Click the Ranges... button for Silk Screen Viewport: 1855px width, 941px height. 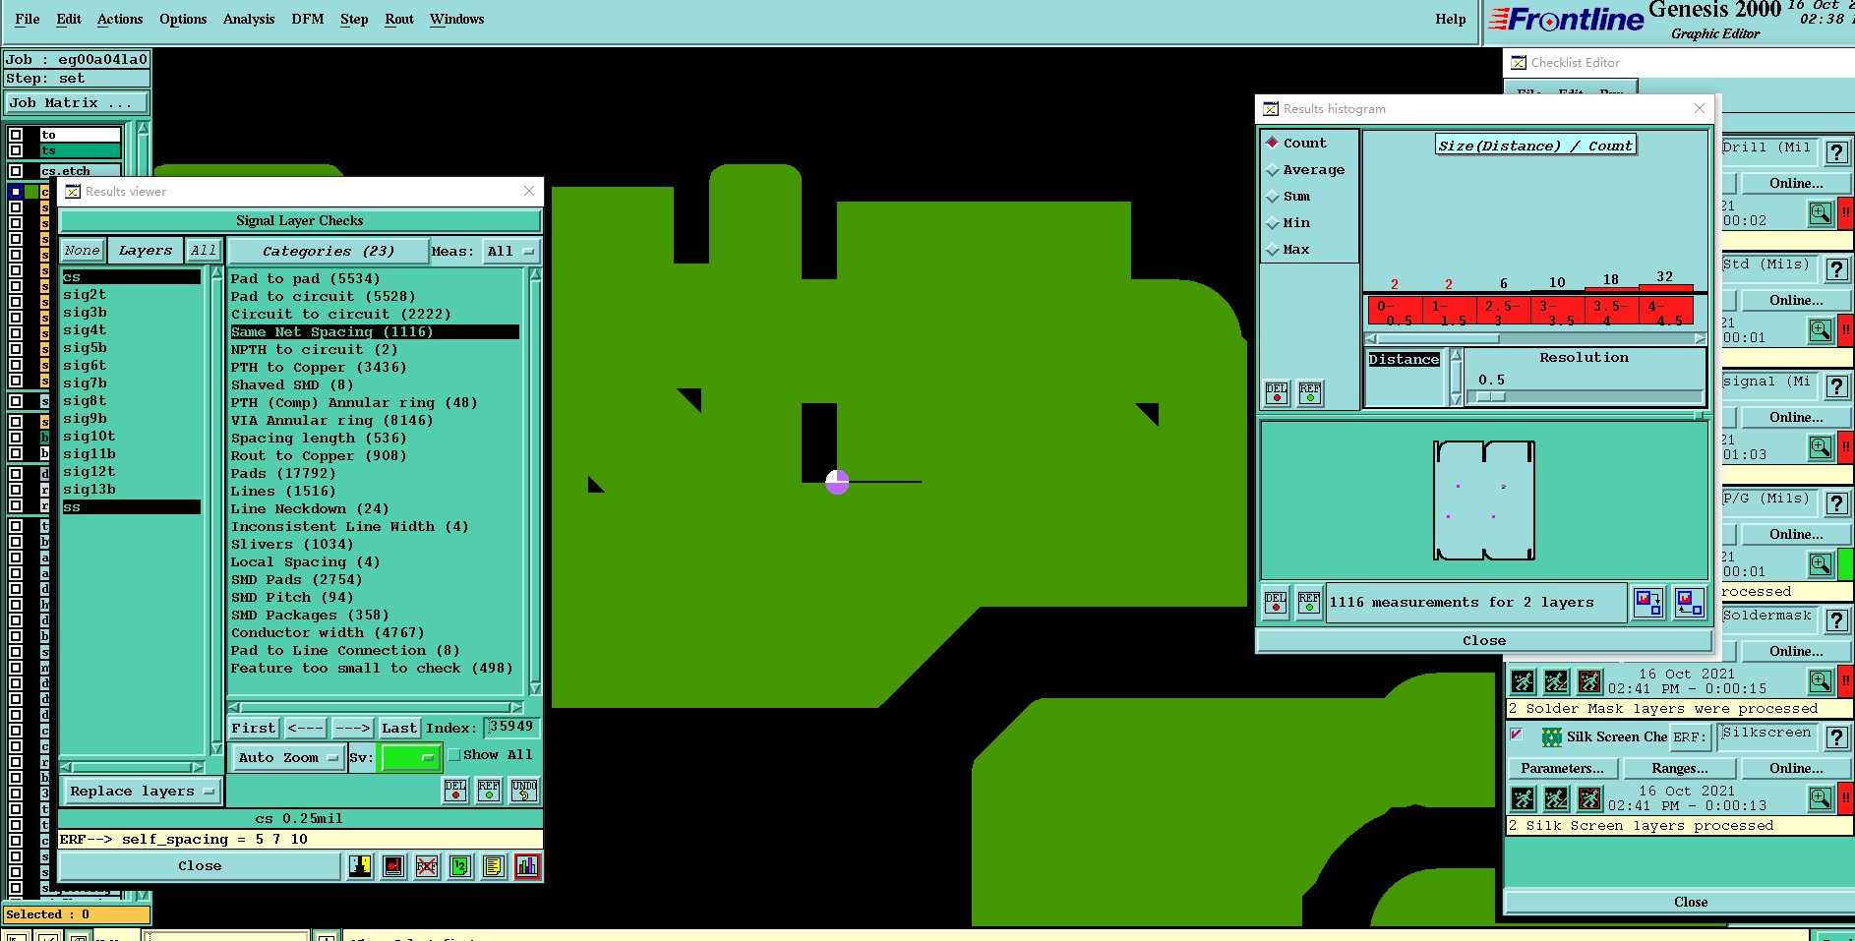[1680, 769]
